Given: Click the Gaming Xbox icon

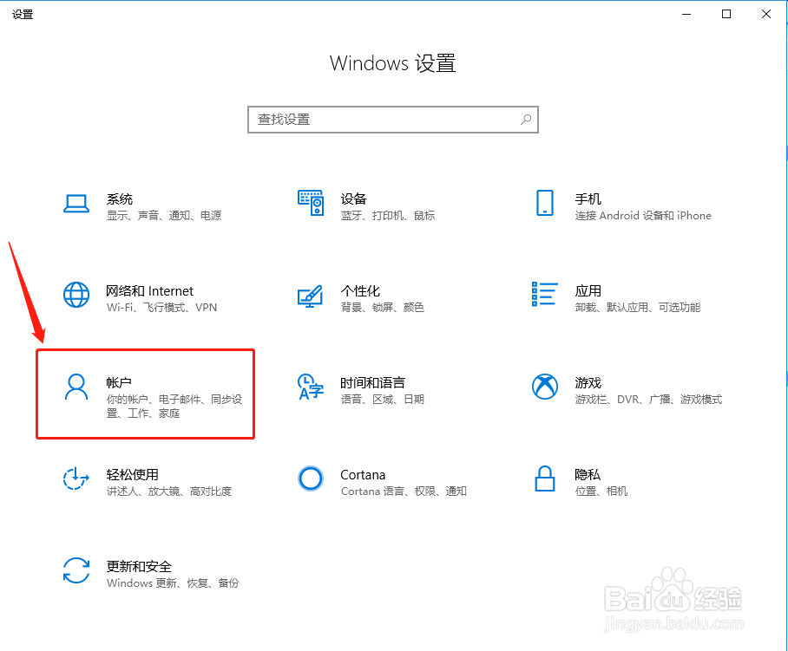Looking at the screenshot, I should point(545,387).
